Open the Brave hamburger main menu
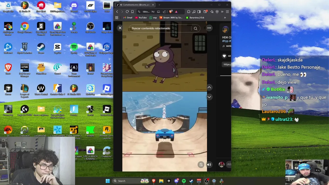This screenshot has height=185, width=329. click(227, 12)
